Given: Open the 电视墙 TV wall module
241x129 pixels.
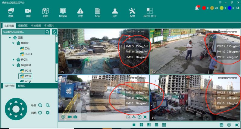Looking at the screenshot, I should pos(63,13).
